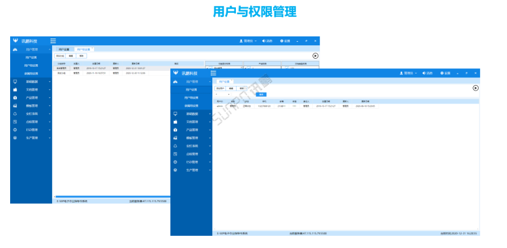The image size is (507, 248).
Task: Collapse 用户管理 section in back window sidebar
Action: coord(49,50)
